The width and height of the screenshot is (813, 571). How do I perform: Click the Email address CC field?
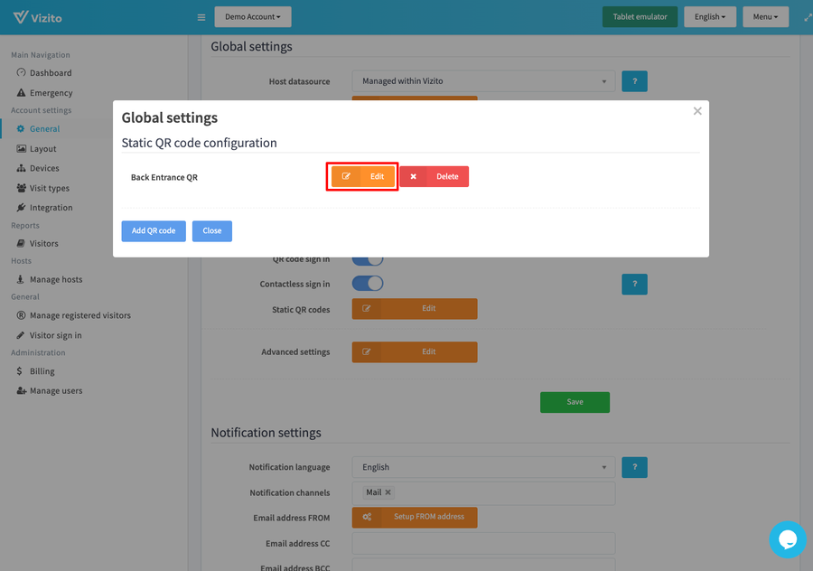click(x=483, y=543)
